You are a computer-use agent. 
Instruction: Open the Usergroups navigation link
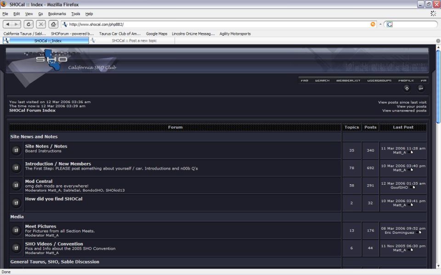coord(379,81)
